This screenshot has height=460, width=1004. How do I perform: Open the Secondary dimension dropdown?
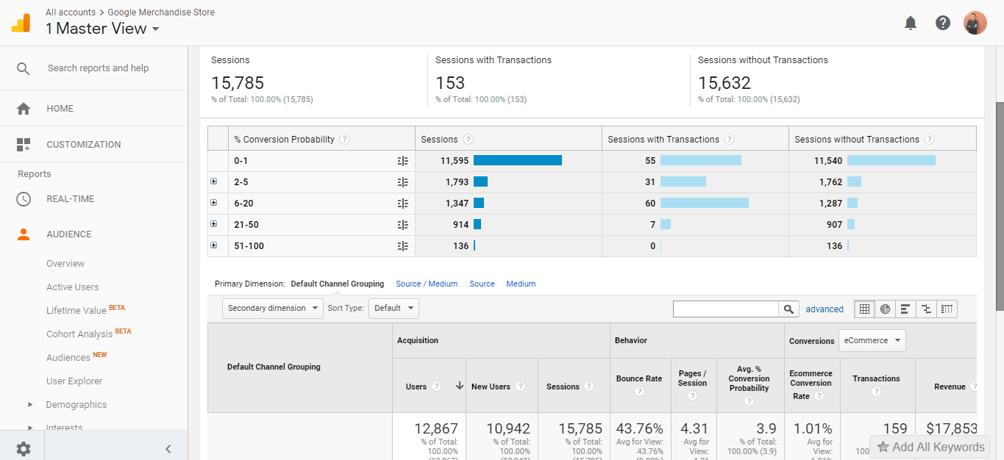tap(272, 308)
